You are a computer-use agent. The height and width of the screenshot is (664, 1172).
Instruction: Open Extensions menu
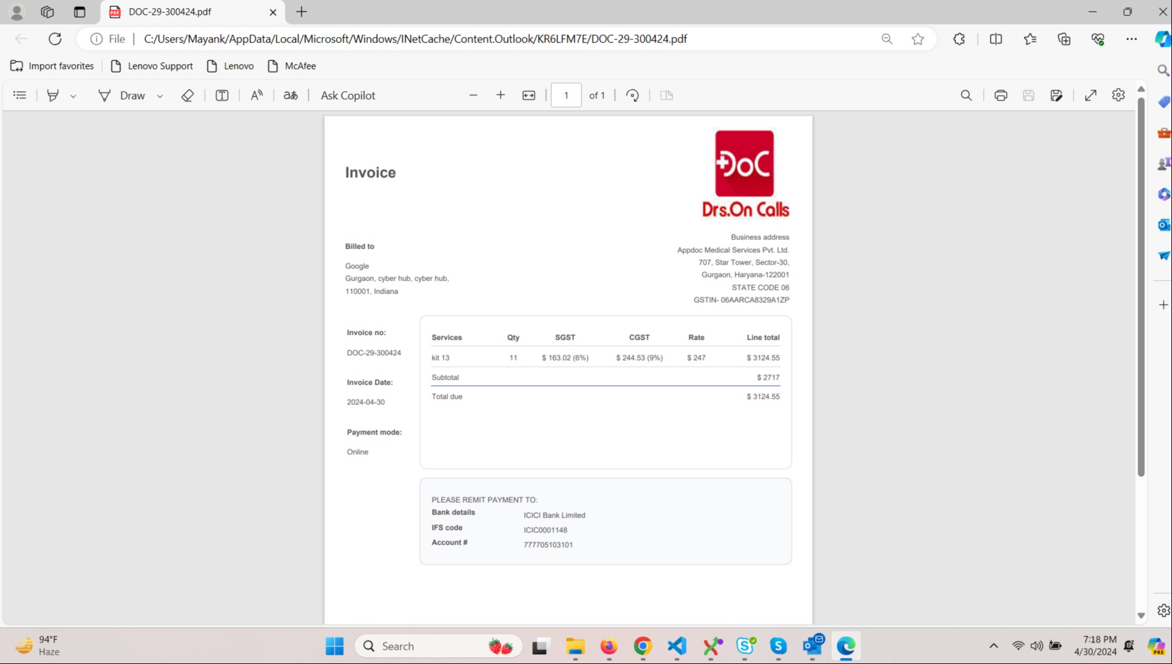(x=959, y=39)
